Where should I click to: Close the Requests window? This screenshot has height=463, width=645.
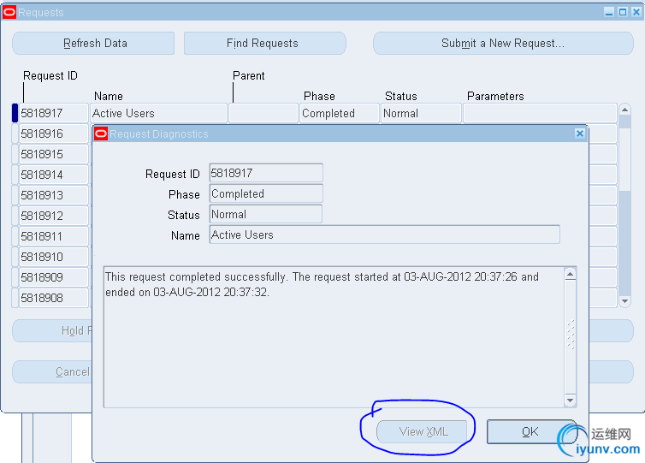636,12
